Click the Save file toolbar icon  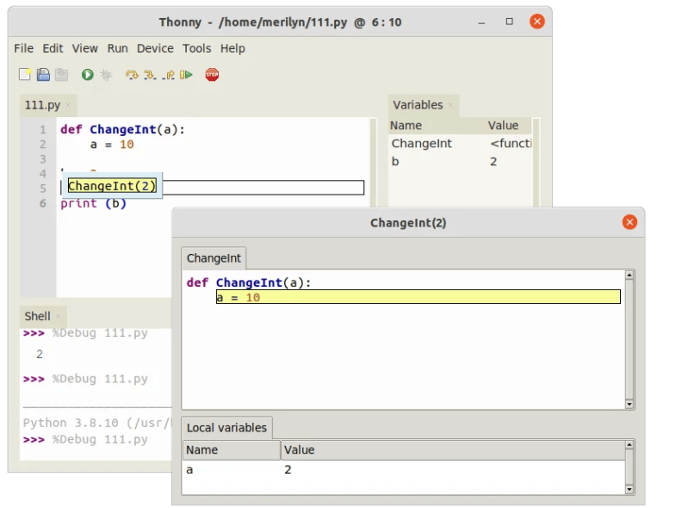pos(61,75)
